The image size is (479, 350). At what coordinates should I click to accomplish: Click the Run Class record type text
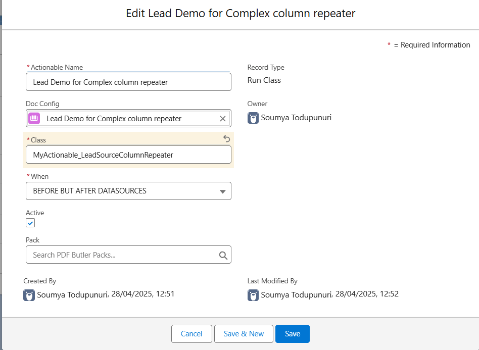tap(264, 80)
